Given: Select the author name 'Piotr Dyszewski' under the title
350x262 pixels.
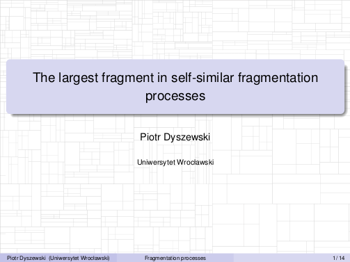Looking at the screenshot, I should (175, 137).
